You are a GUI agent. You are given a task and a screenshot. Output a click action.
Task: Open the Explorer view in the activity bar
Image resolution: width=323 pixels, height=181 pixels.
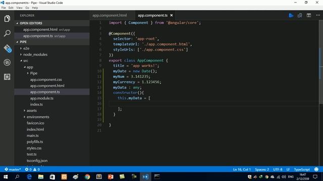(7, 19)
